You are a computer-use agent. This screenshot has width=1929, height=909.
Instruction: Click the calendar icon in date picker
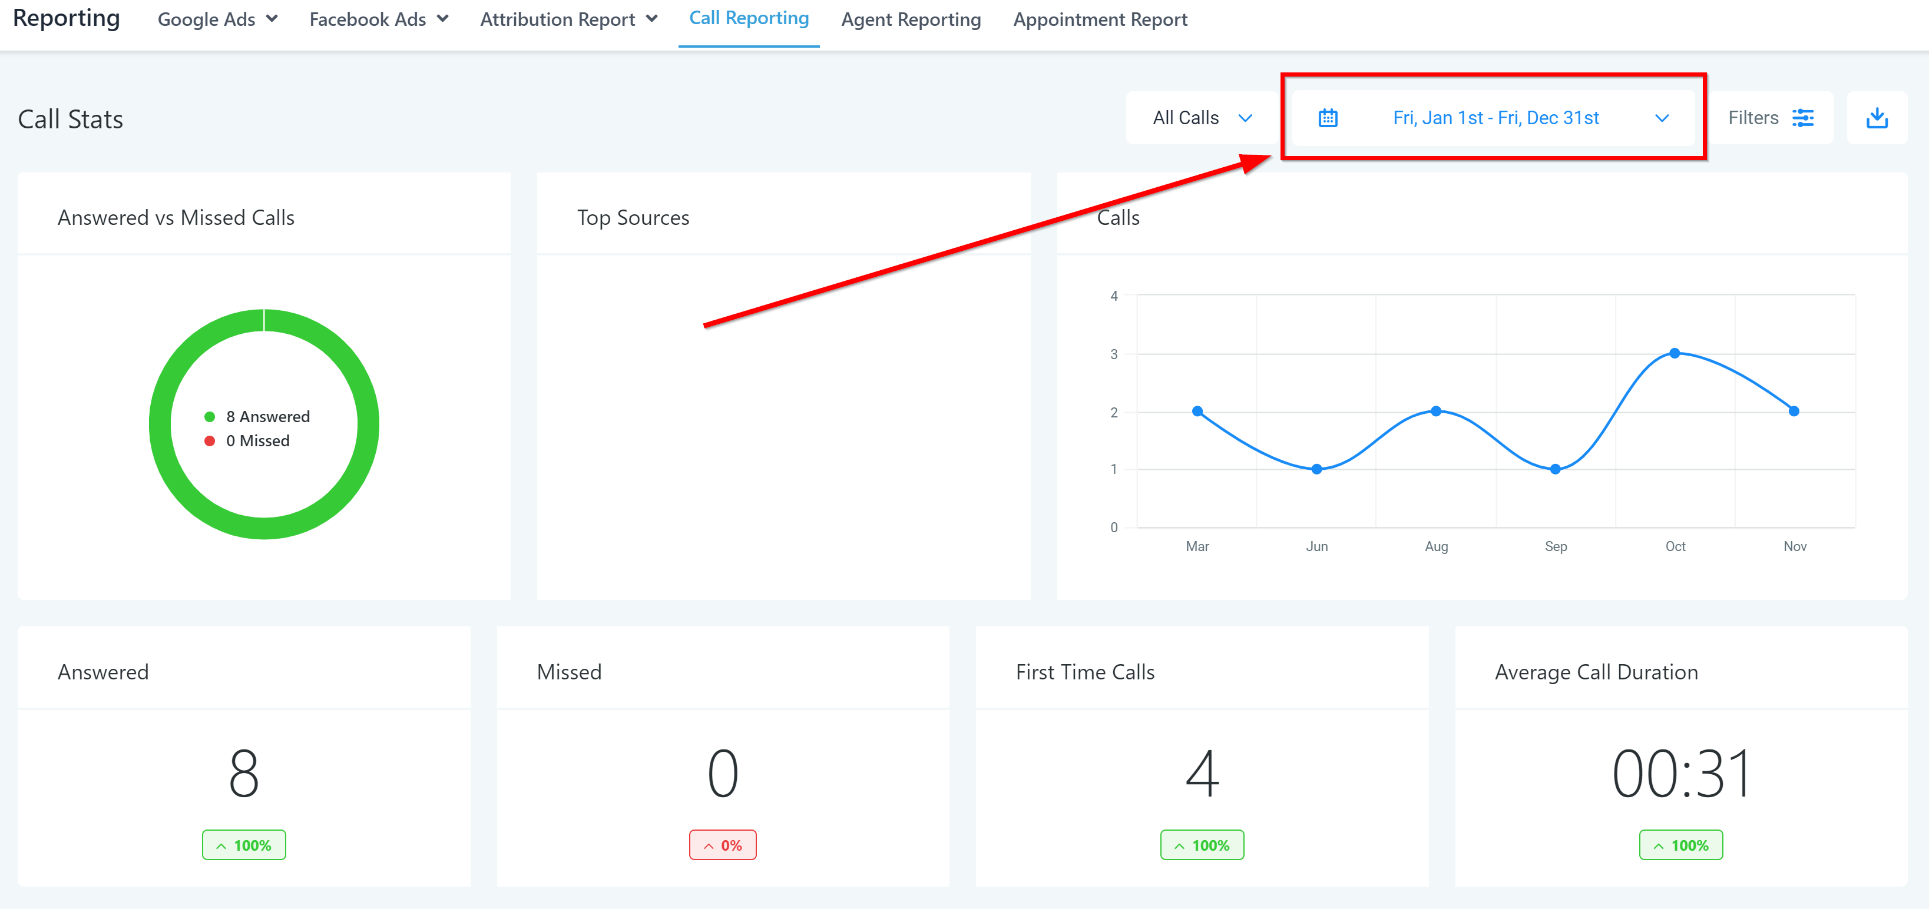(x=1328, y=118)
